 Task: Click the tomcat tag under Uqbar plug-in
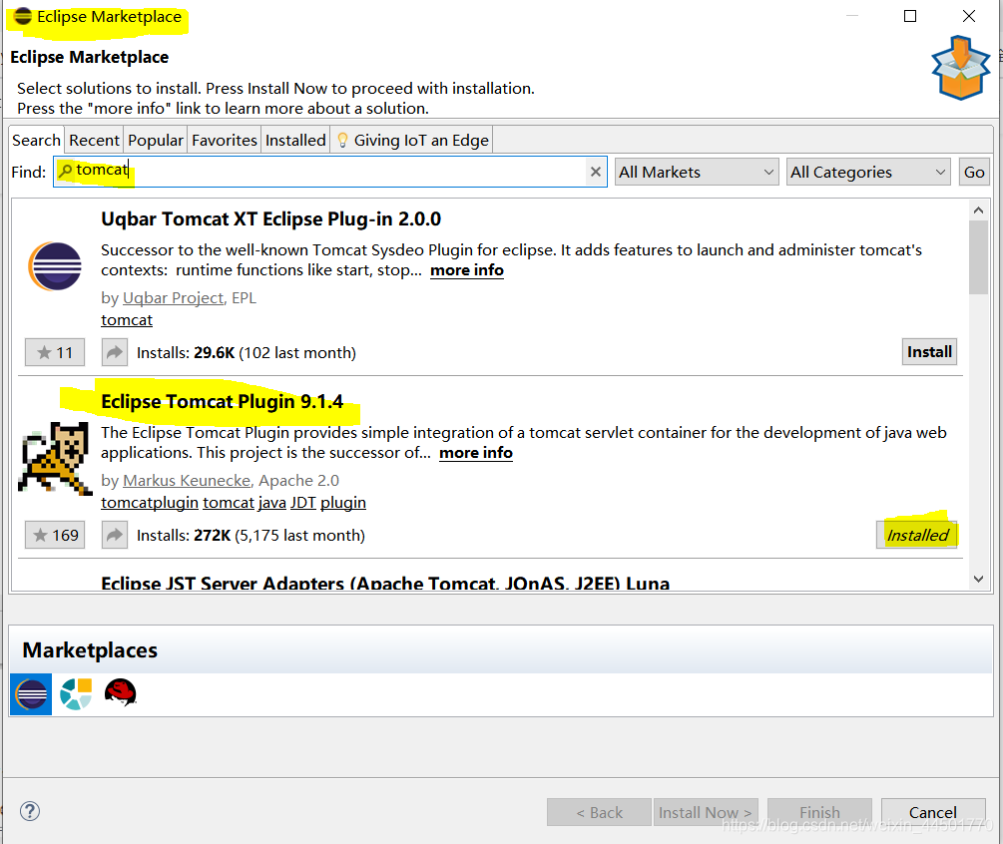(x=127, y=319)
